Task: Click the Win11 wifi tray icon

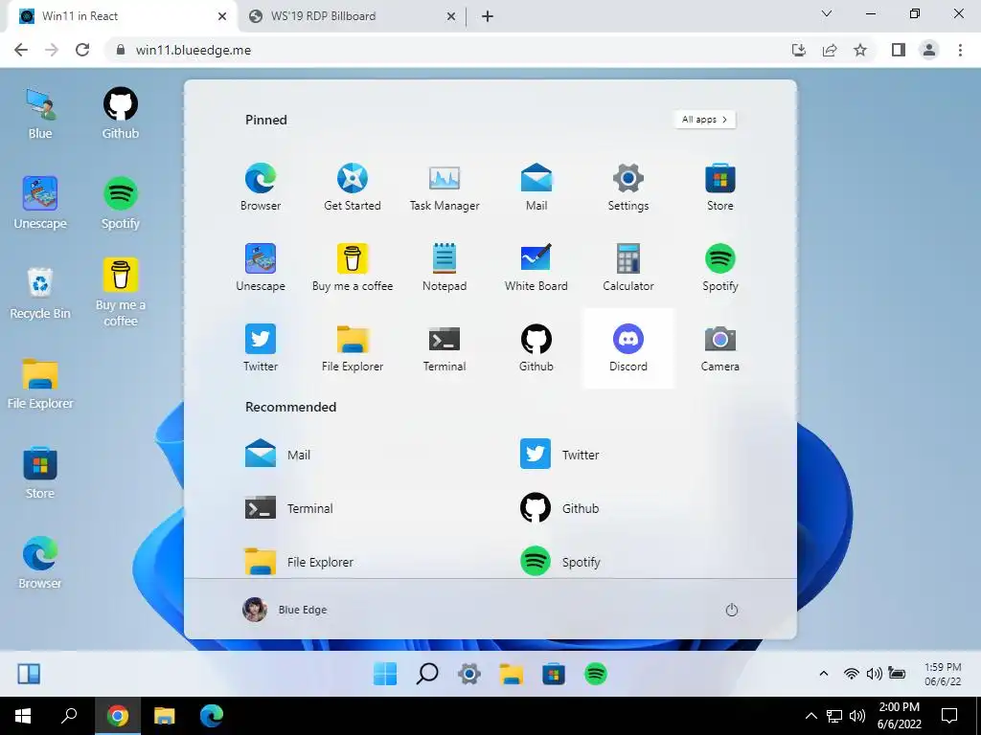Action: point(851,674)
